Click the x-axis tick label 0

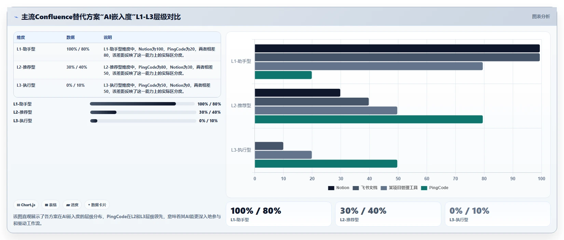coord(255,179)
